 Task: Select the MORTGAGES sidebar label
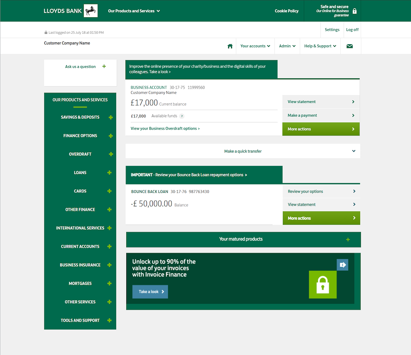click(80, 283)
